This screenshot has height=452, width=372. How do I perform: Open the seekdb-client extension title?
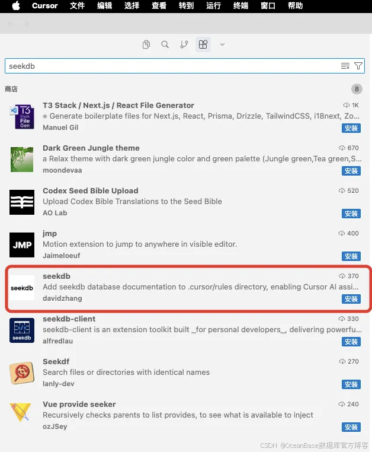pos(69,319)
